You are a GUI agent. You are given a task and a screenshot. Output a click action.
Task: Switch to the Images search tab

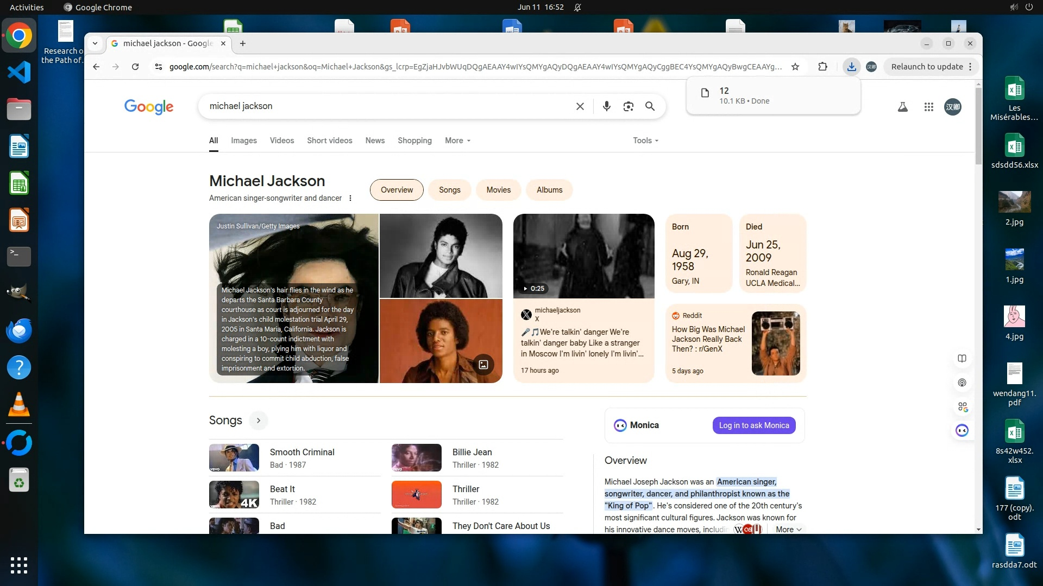coord(243,141)
